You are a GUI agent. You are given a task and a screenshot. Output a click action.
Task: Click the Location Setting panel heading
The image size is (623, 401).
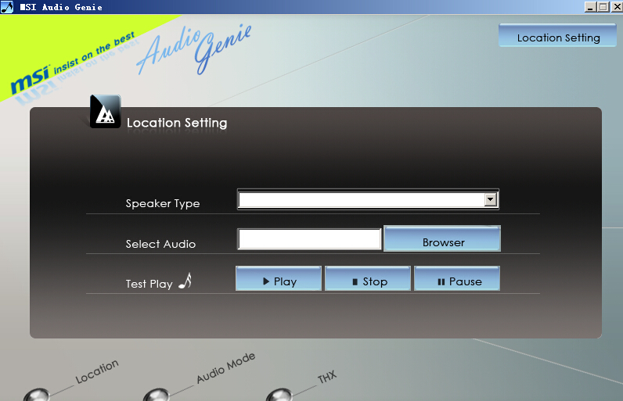click(177, 123)
